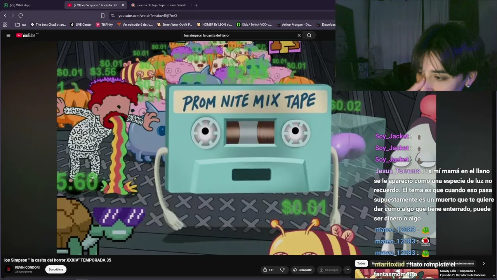Open the apps grid in bookmarks bar
Image resolution: width=497 pixels, height=280 pixels.
(5, 24)
